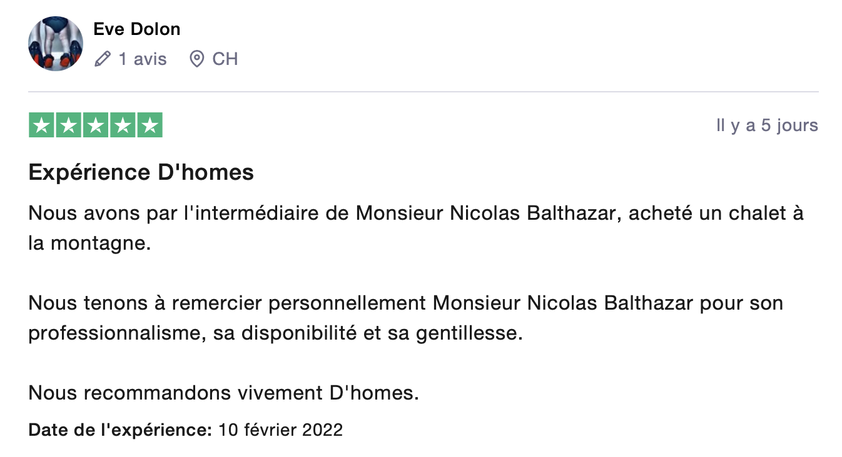This screenshot has width=842, height=457.
Task: Select the date "10 février 2022"
Action: click(x=280, y=430)
